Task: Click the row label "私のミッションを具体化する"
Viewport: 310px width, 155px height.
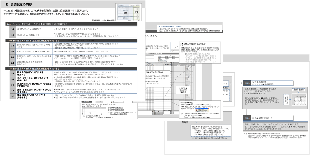Action: 28,35
